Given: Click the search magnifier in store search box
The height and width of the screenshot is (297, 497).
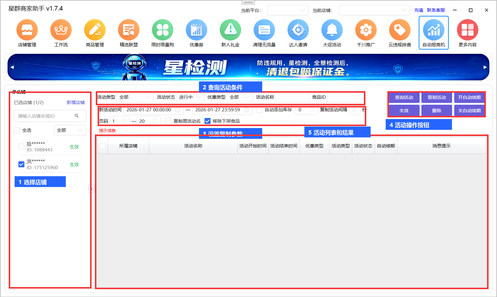Looking at the screenshot, I should click(x=77, y=116).
